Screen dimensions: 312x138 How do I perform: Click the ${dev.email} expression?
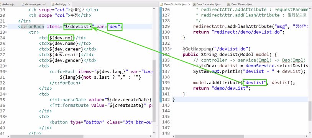point(65,55)
